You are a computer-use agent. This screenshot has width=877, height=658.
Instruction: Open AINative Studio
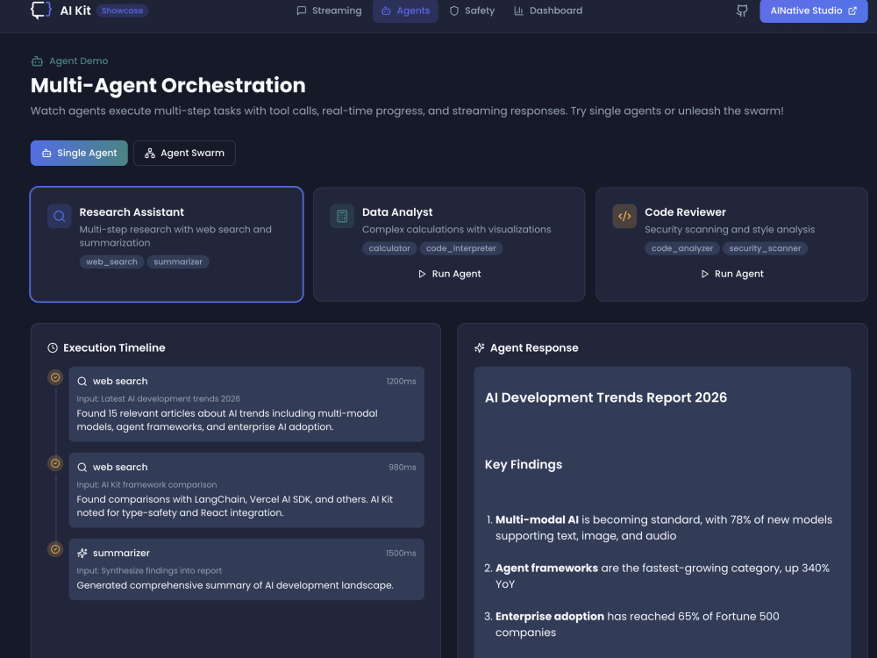coord(813,11)
